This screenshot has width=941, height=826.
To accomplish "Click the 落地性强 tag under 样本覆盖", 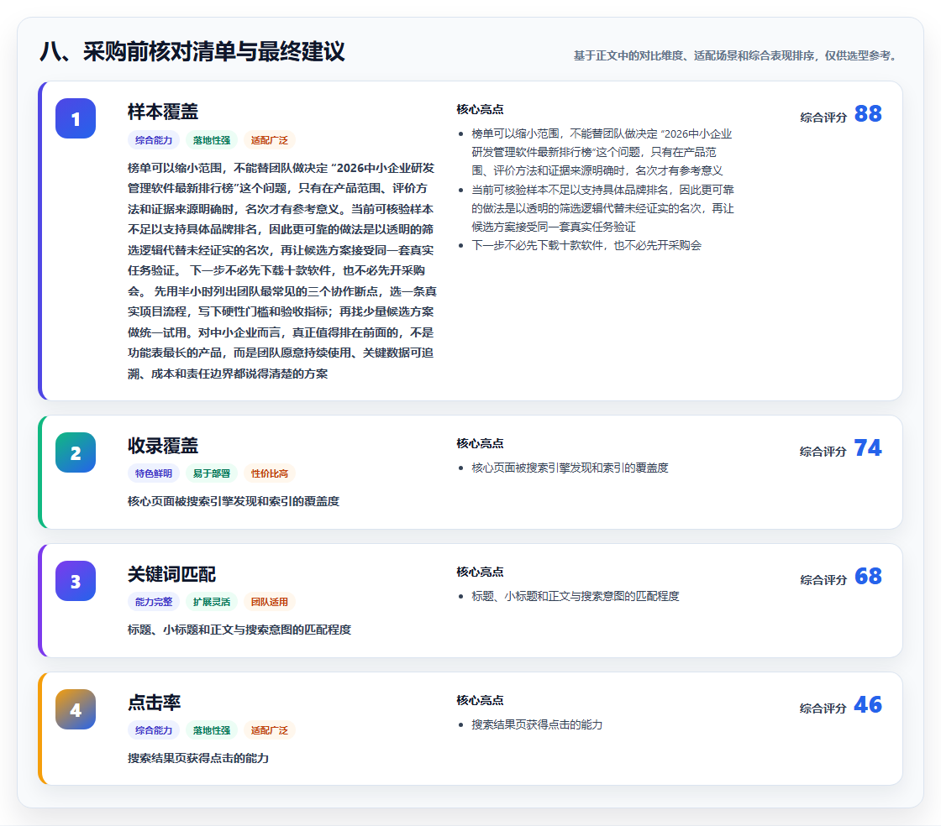I will 212,140.
